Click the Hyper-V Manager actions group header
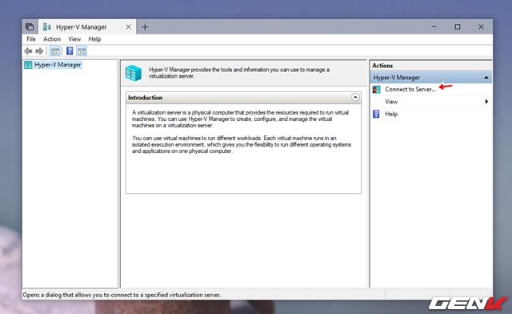The width and height of the screenshot is (512, 314). tap(431, 78)
